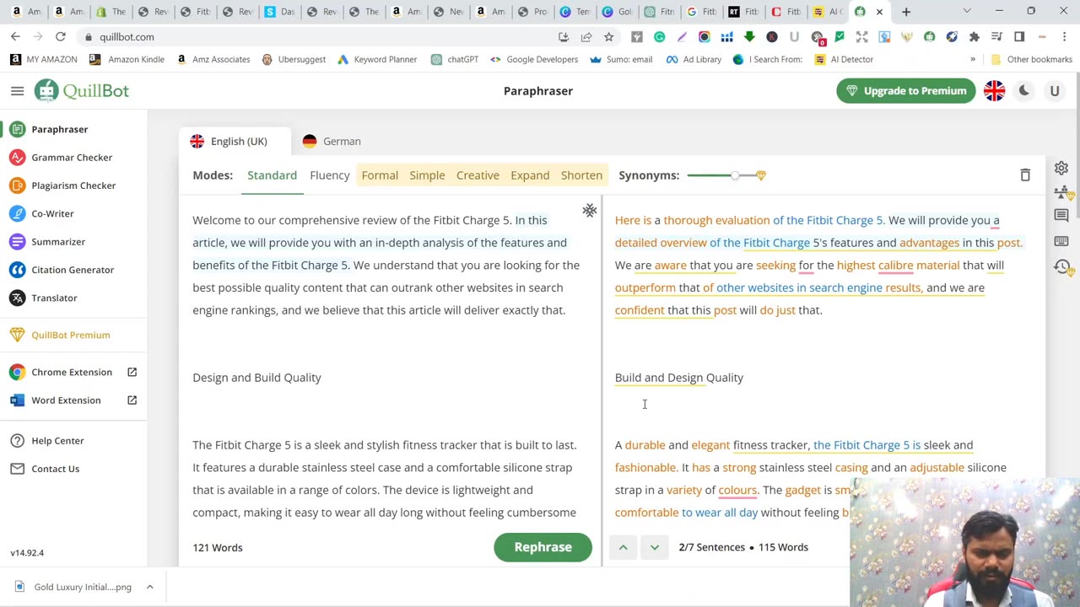Open the feedback comment icon in right rail
Screen dimensions: 1080x607
1061,216
